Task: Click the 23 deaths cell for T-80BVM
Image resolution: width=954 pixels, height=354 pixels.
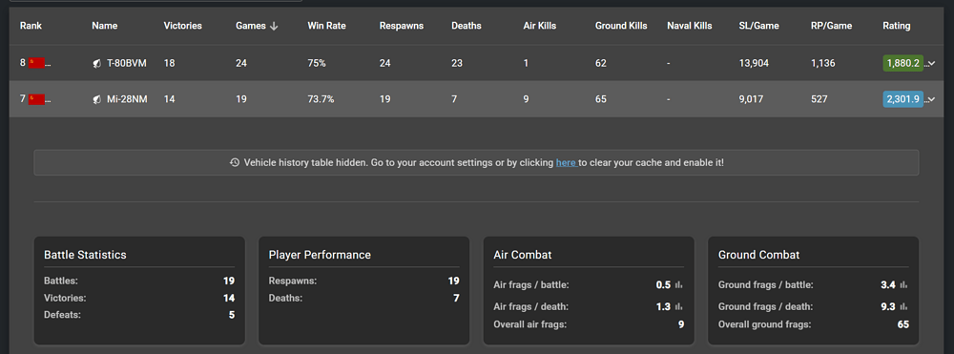Action: coord(457,63)
